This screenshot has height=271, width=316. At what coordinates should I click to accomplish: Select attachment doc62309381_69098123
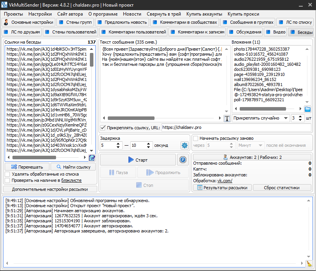tap(257, 69)
